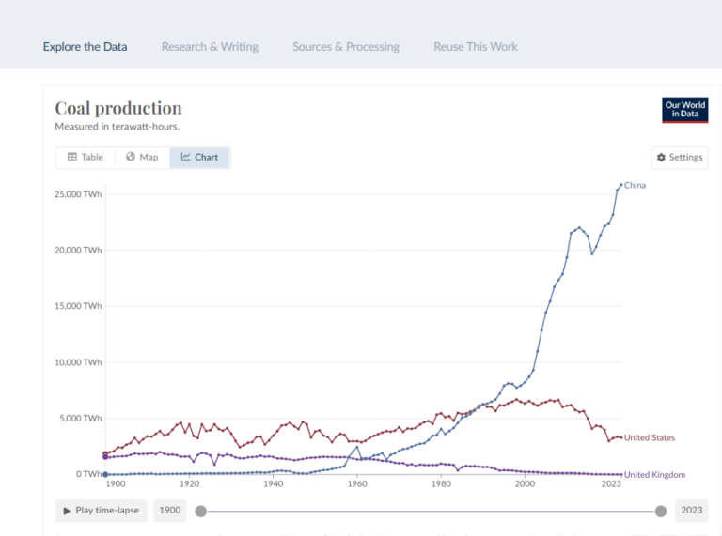Click the United States series label
Viewport: 722px width, 536px height.
(650, 437)
